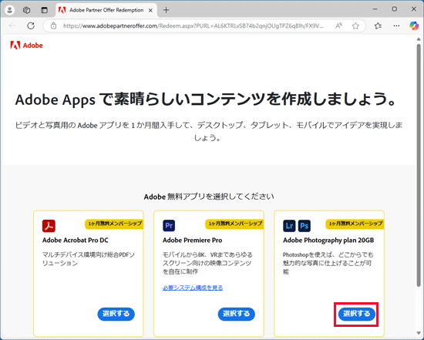Open a new tab with plus button

click(x=166, y=10)
